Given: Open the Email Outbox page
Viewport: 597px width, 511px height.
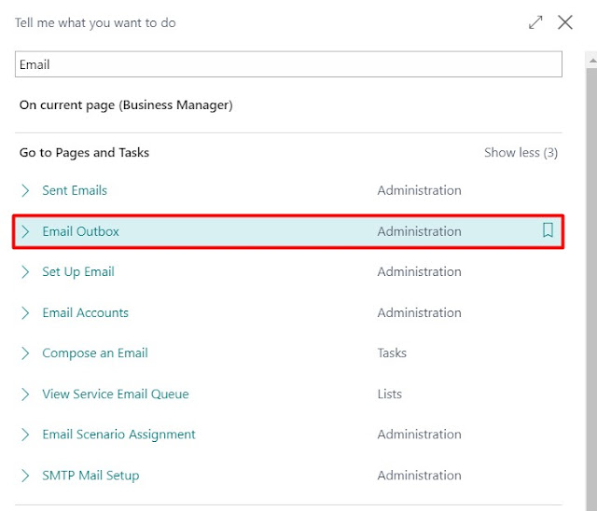Looking at the screenshot, I should [80, 231].
